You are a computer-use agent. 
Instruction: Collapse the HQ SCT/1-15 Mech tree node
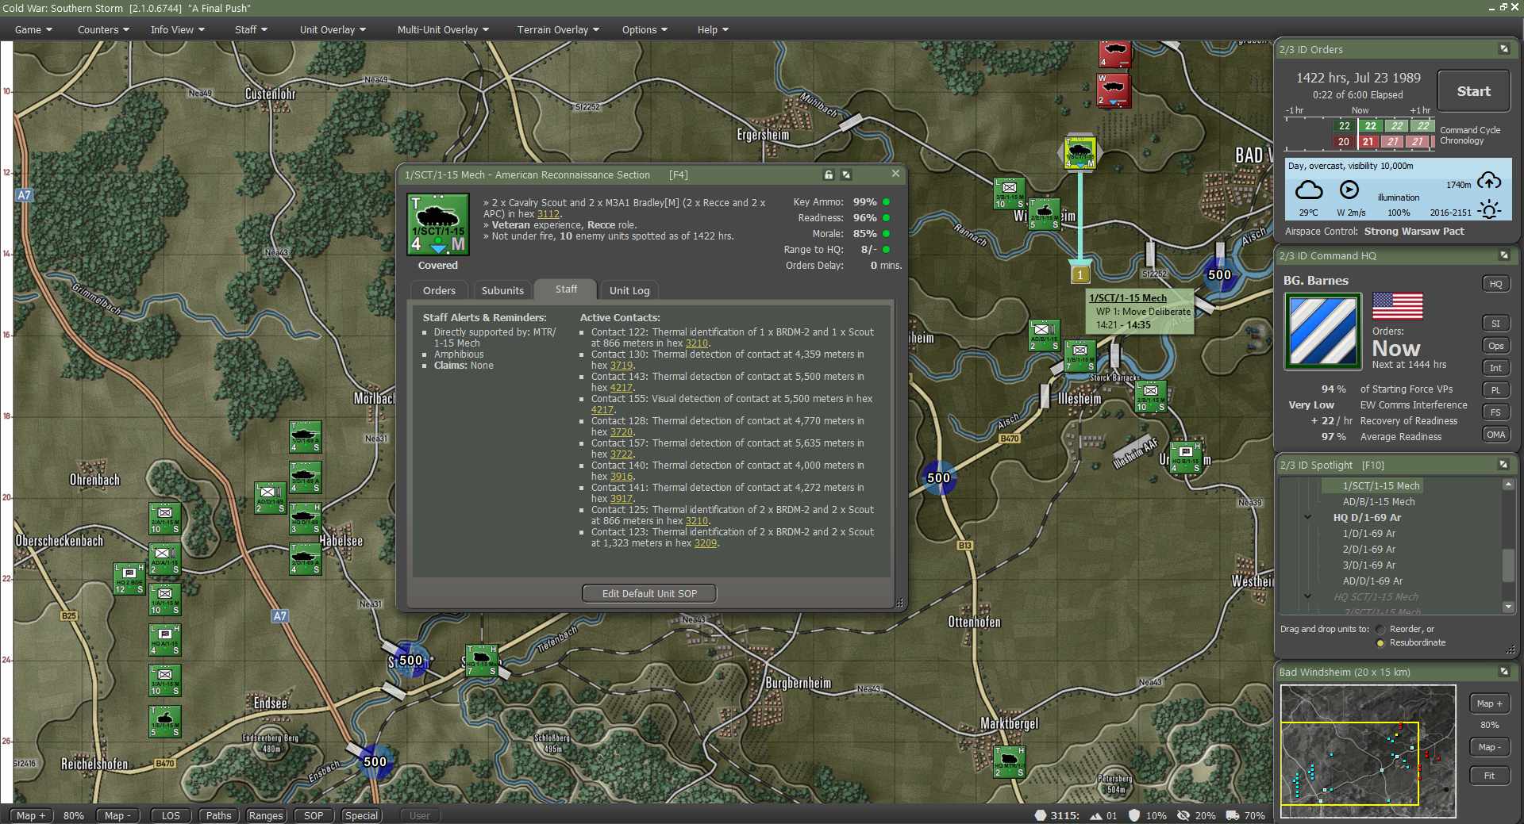coord(1307,596)
